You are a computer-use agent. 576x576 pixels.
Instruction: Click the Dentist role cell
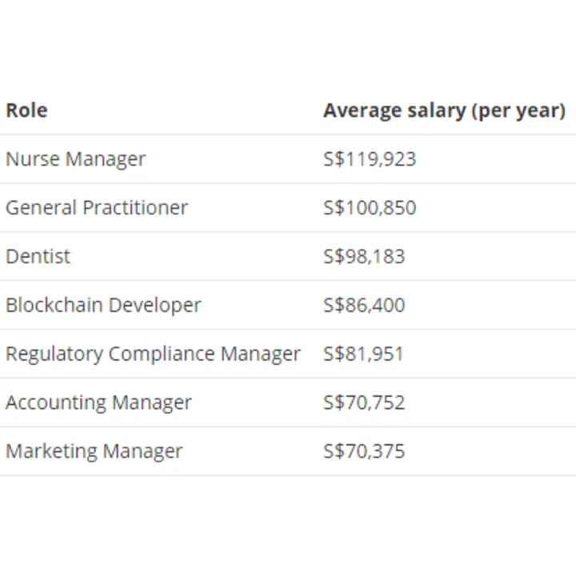[x=38, y=257]
